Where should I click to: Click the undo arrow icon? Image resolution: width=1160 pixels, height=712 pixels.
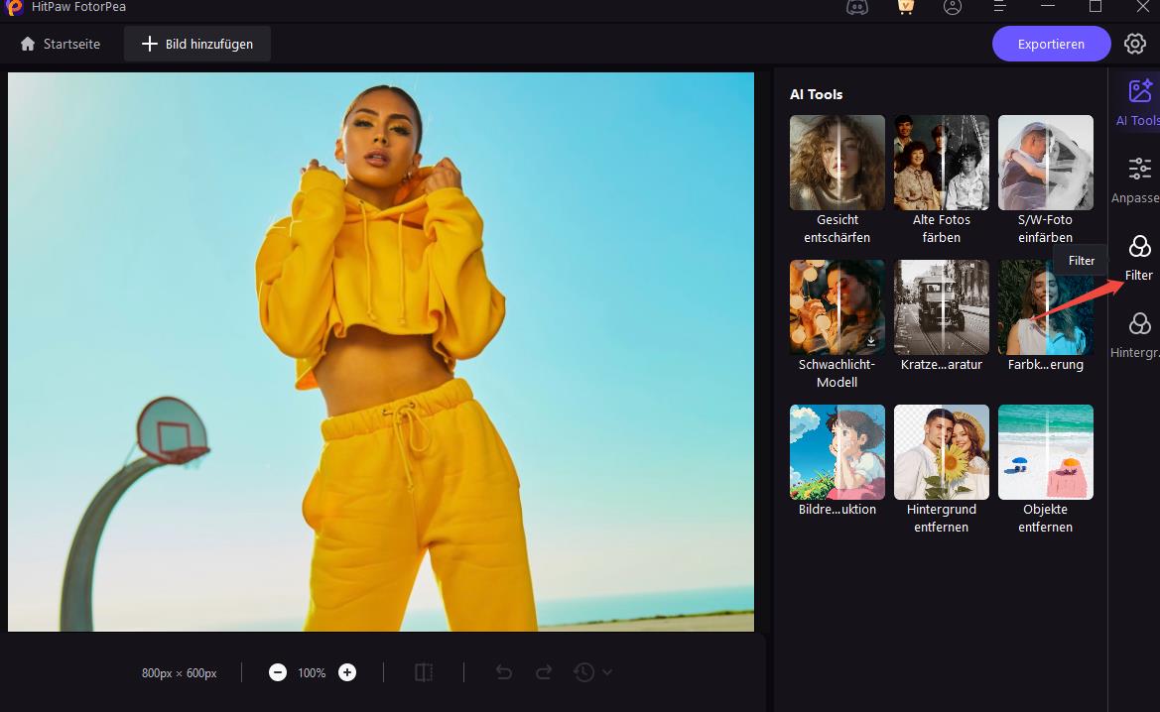(x=504, y=672)
